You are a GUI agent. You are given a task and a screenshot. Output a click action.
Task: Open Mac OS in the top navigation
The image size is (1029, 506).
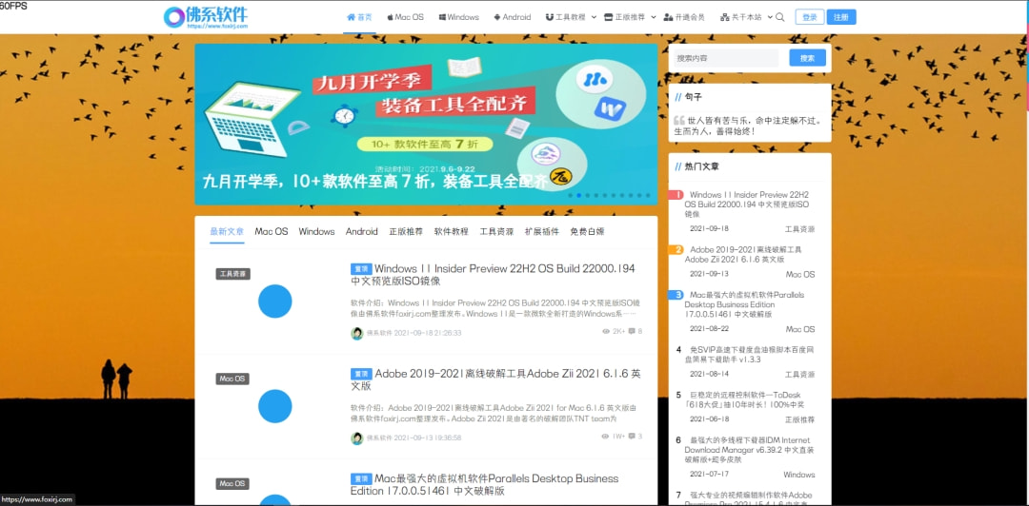coord(406,17)
